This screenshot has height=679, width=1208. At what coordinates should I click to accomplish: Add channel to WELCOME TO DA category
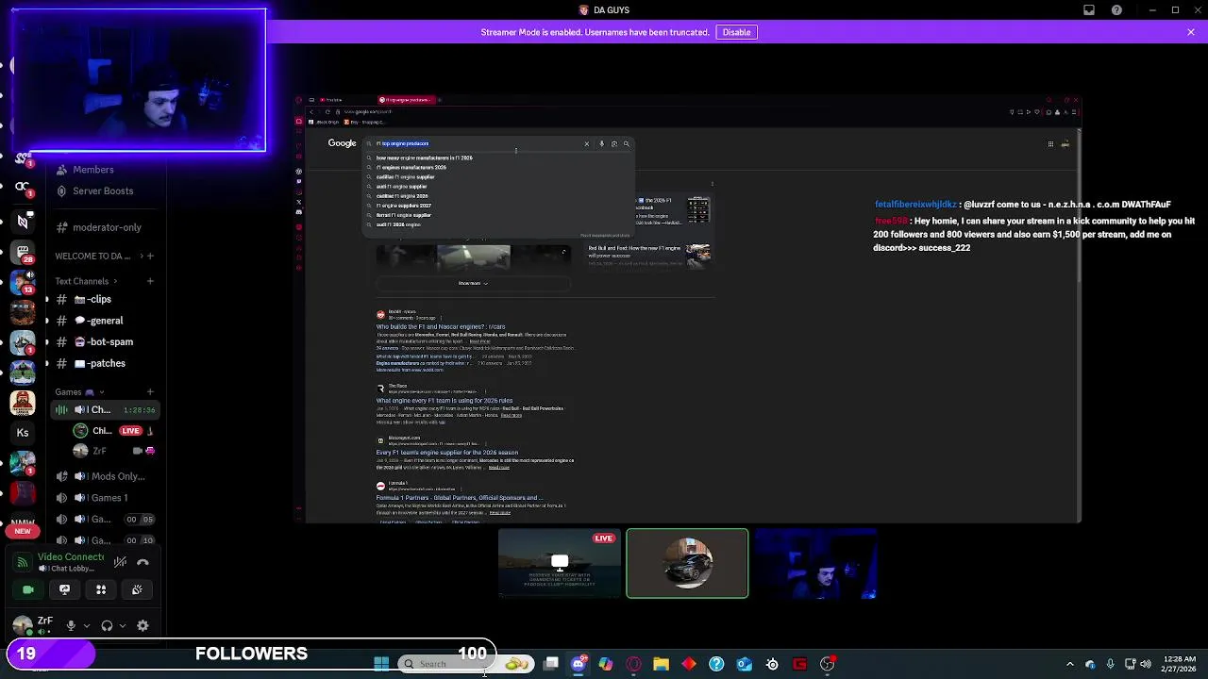pos(149,256)
